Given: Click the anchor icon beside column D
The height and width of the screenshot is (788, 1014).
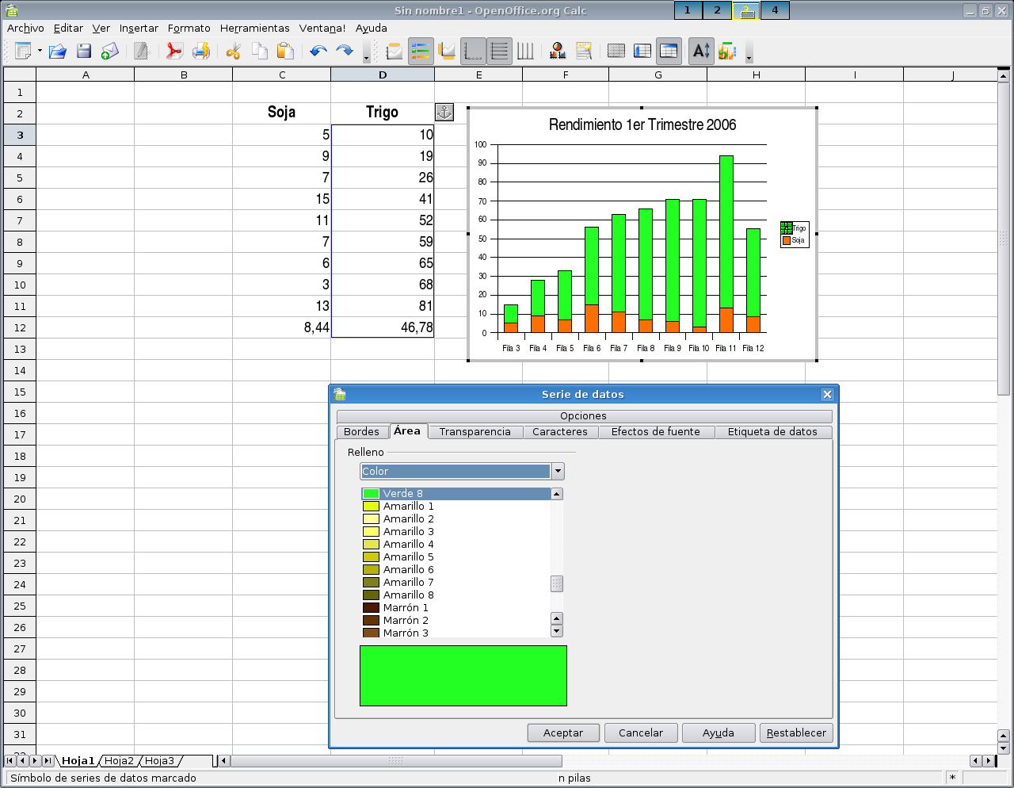Looking at the screenshot, I should 444,112.
